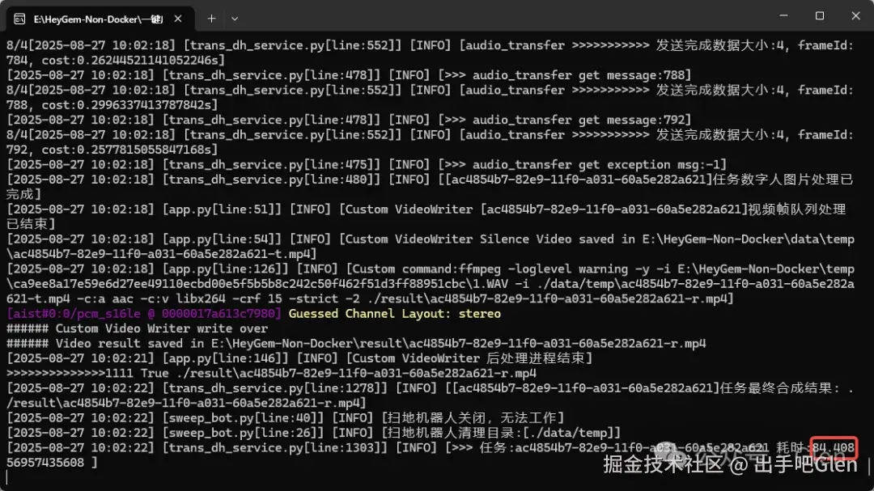Click '###### Custom Video Writer write over' line
The width and height of the screenshot is (874, 491).
[137, 329]
